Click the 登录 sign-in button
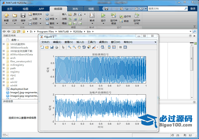This screenshot has height=139, width=199. pos(193,9)
